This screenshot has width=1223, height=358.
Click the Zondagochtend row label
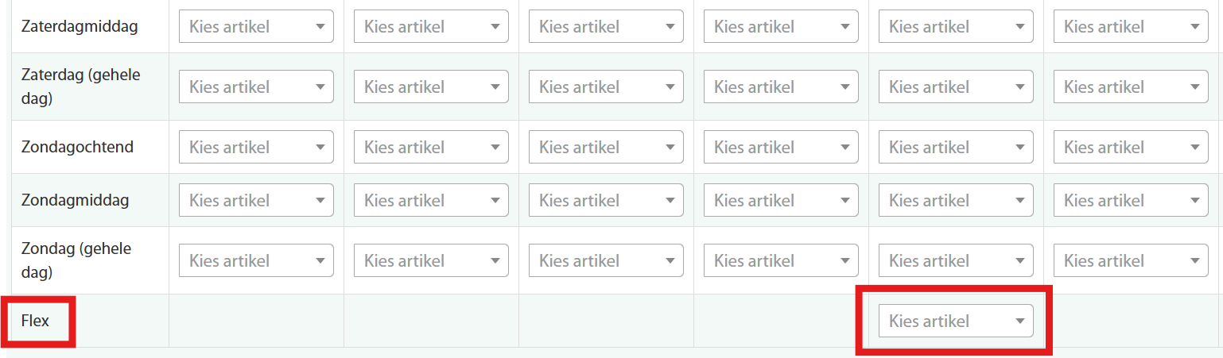(x=77, y=147)
